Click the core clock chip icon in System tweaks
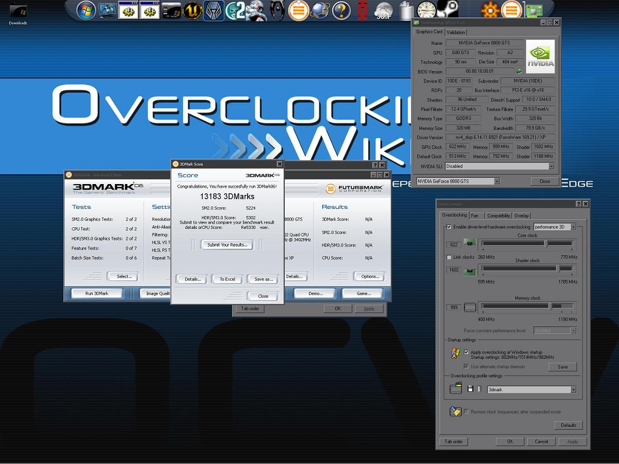619x464 pixels. 469,243
